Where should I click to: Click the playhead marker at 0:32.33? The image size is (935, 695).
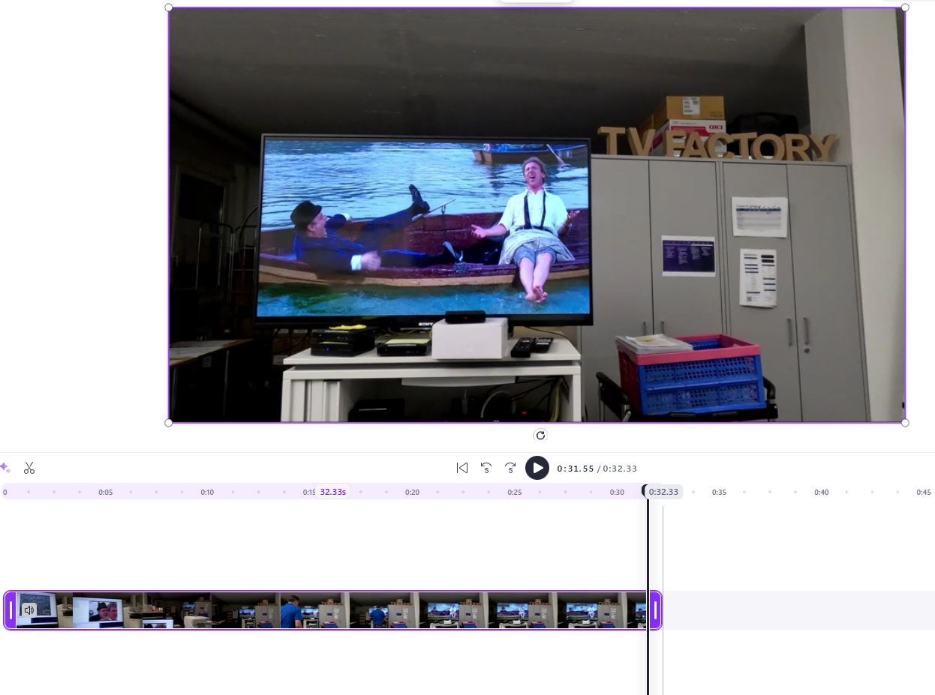click(663, 492)
